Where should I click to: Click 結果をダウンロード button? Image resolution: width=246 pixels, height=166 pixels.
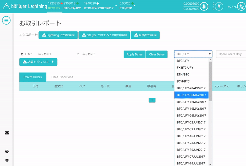tap(38, 62)
